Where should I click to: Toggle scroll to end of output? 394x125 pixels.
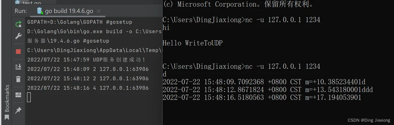(x=18, y=66)
